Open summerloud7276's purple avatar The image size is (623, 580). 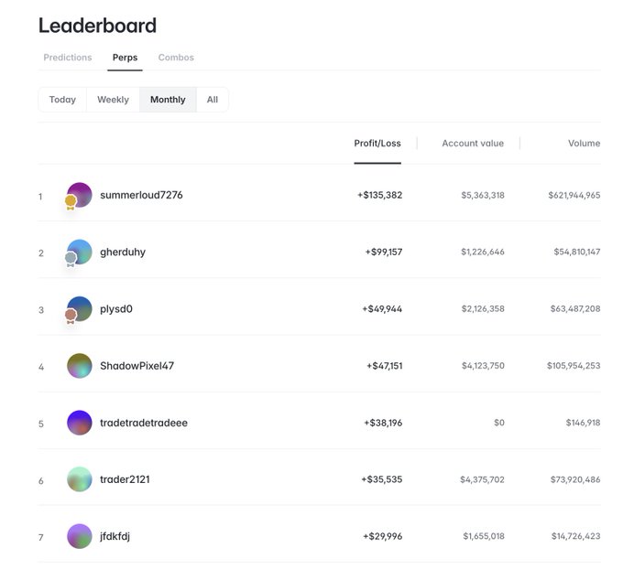pyautogui.click(x=80, y=195)
